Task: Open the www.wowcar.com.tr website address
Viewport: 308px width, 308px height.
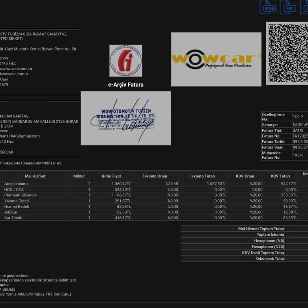Action: [16, 69]
